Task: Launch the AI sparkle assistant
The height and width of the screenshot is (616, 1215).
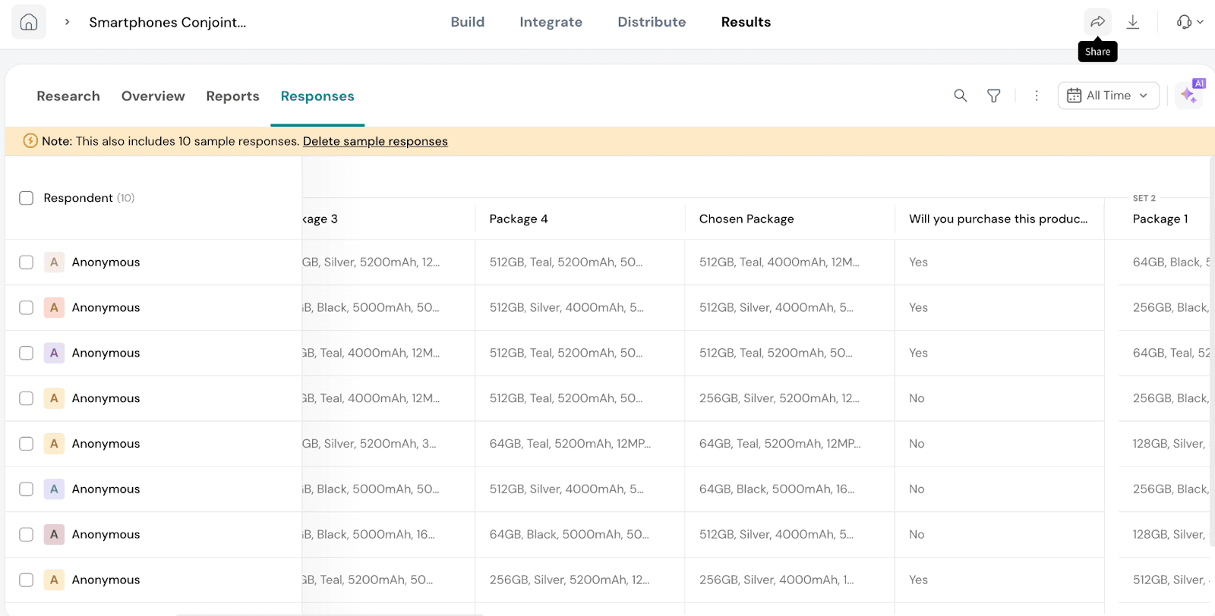Action: coord(1188,96)
